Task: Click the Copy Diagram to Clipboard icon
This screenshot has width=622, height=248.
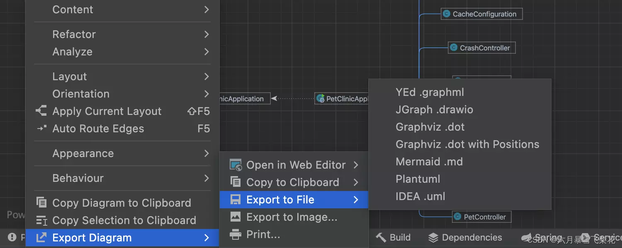Action: coord(41,203)
